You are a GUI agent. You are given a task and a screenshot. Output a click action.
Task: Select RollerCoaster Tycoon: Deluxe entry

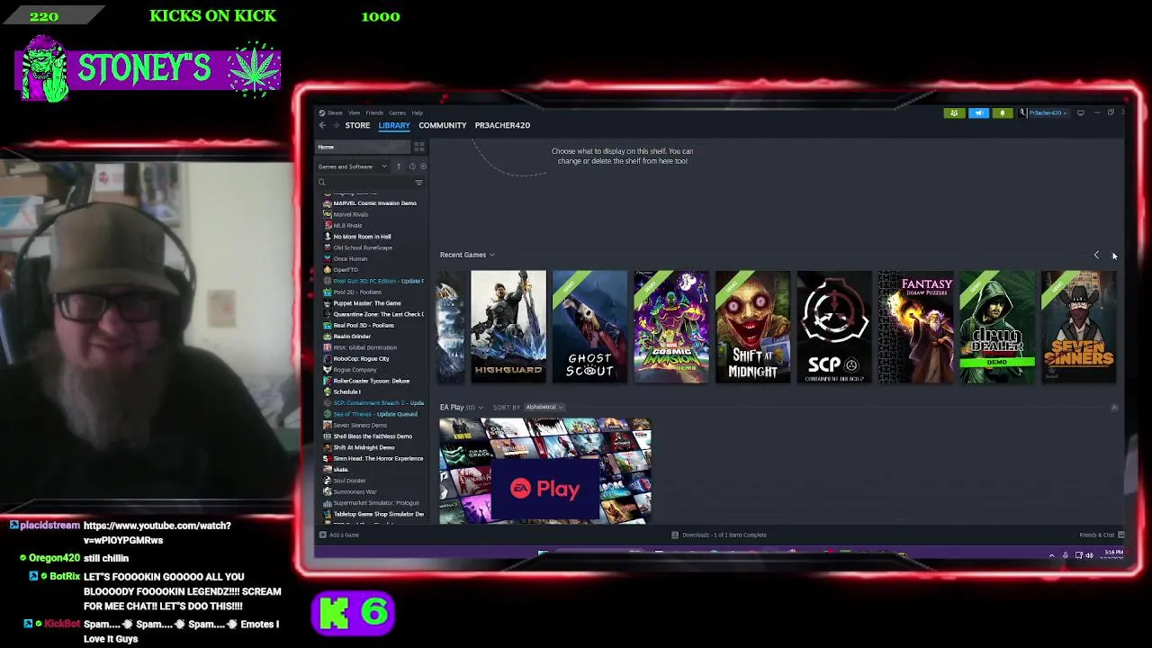tap(371, 381)
